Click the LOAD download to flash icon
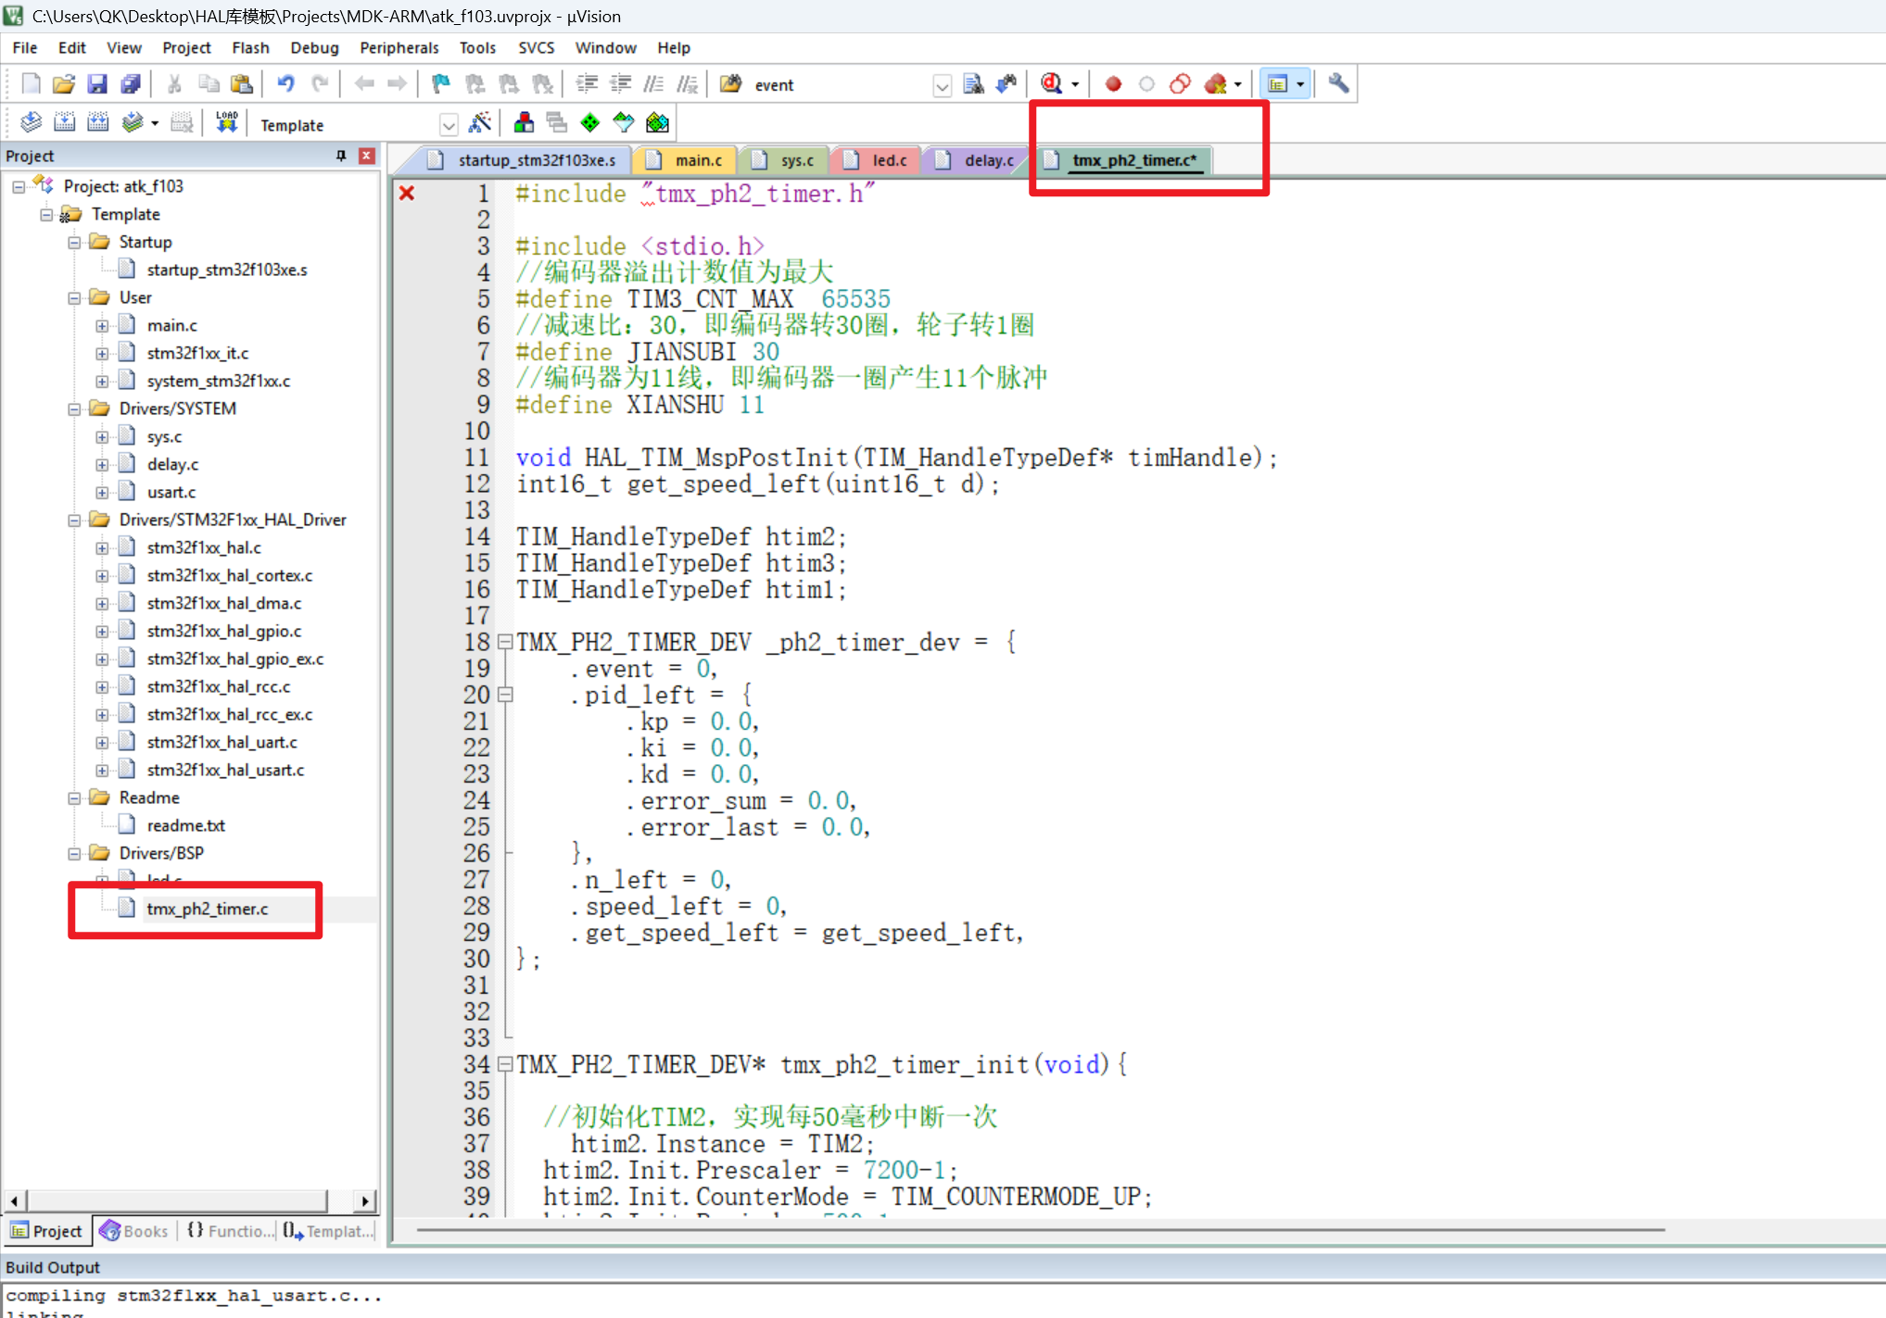This screenshot has height=1318, width=1886. pyautogui.click(x=226, y=123)
